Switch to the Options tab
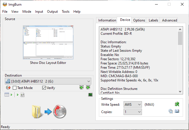Image resolution: width=189 pixels, height=130 pixels. [139, 20]
